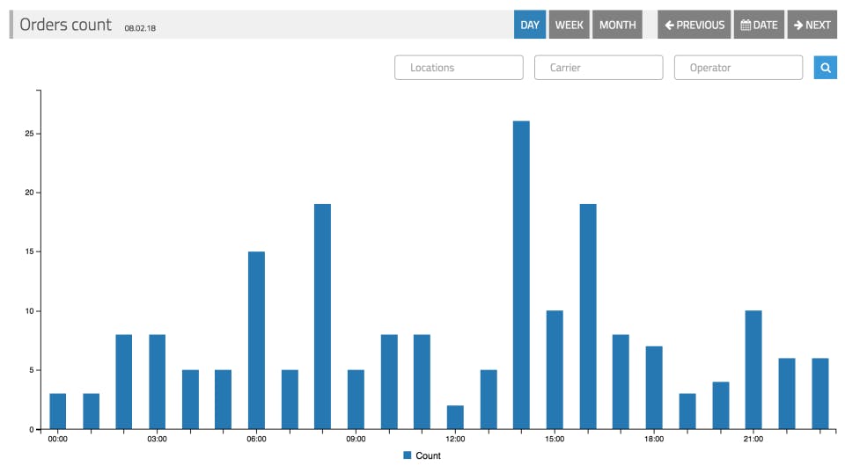845x466 pixels.
Task: Click the blue search magnifier icon
Action: (825, 68)
